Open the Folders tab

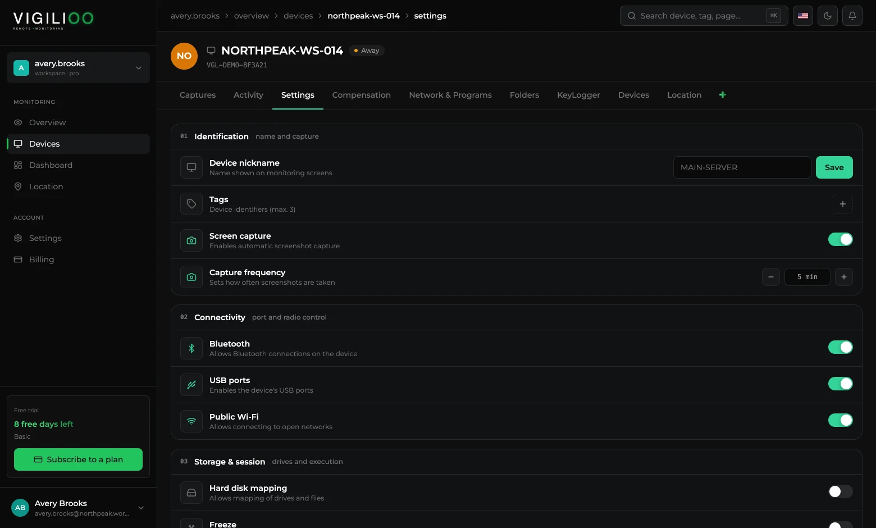(x=524, y=95)
